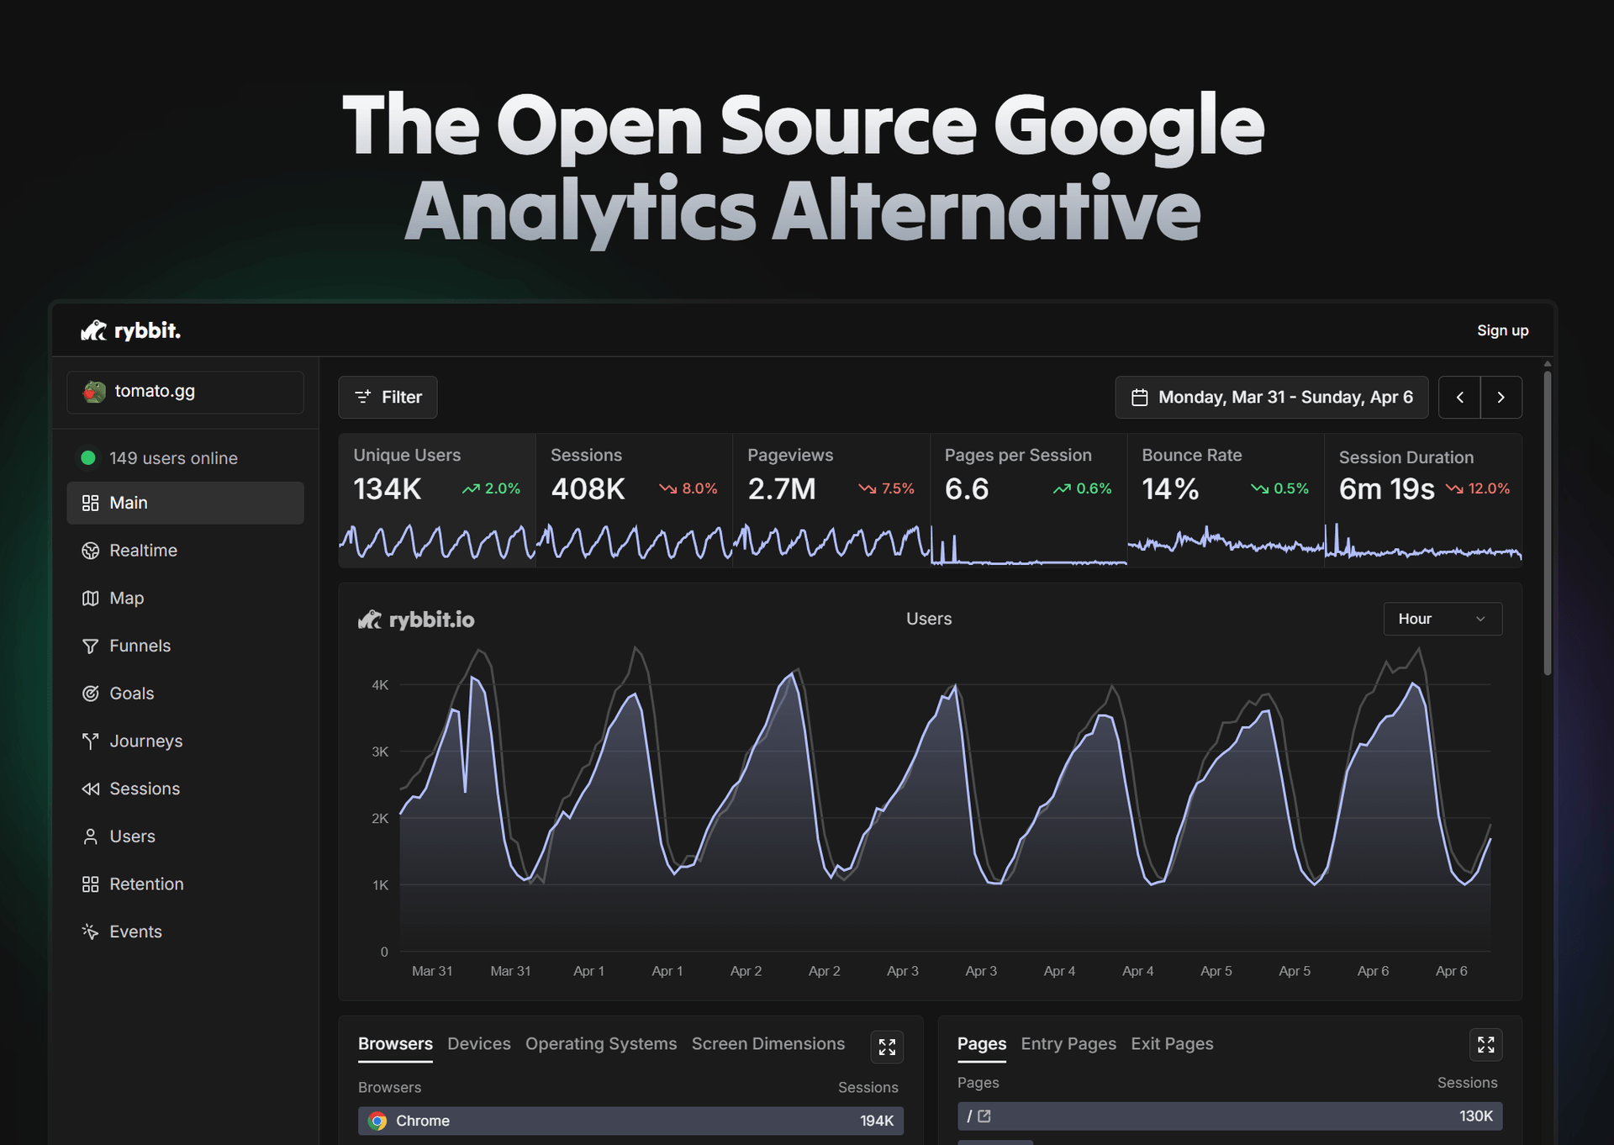The height and width of the screenshot is (1145, 1614).
Task: Click the Map sidebar icon
Action: [90, 599]
